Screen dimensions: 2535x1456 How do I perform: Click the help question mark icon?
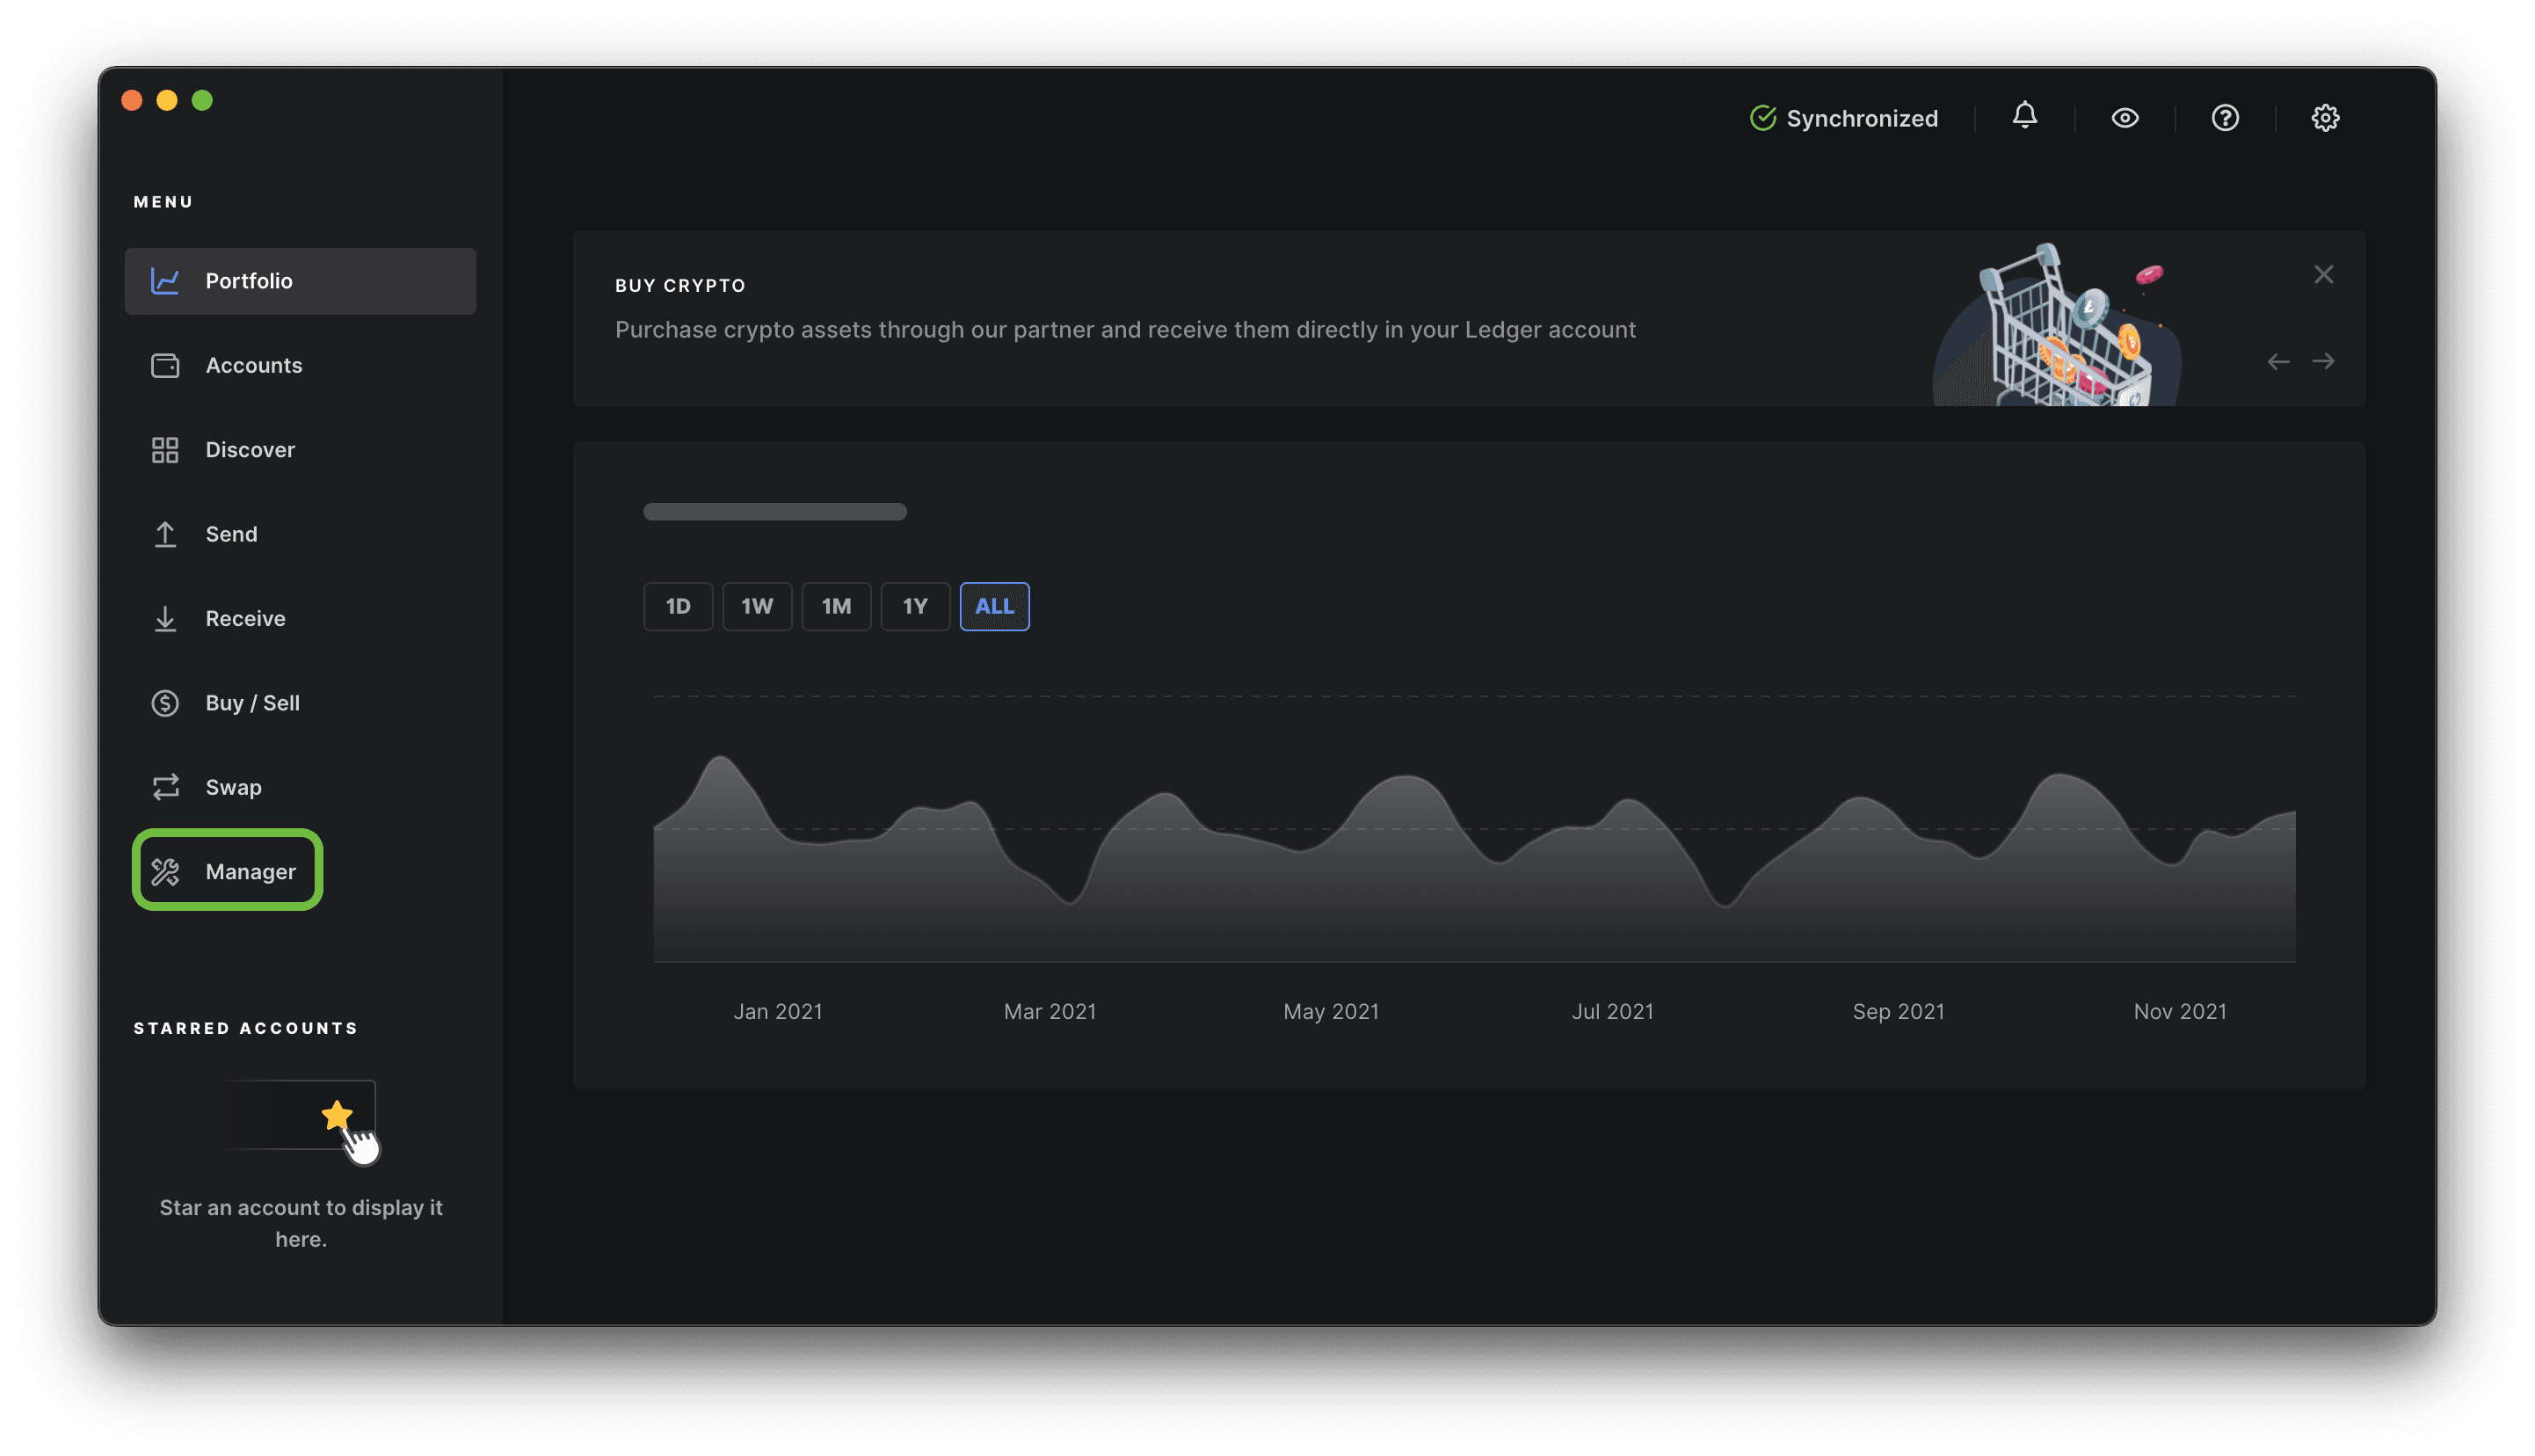click(x=2225, y=117)
